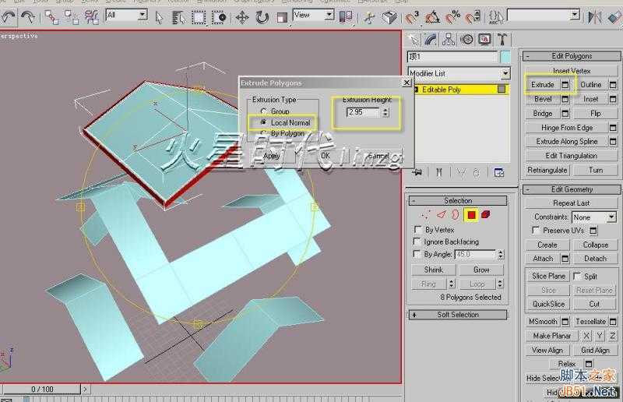
Task: Click the Grow selection button
Action: [x=481, y=270]
